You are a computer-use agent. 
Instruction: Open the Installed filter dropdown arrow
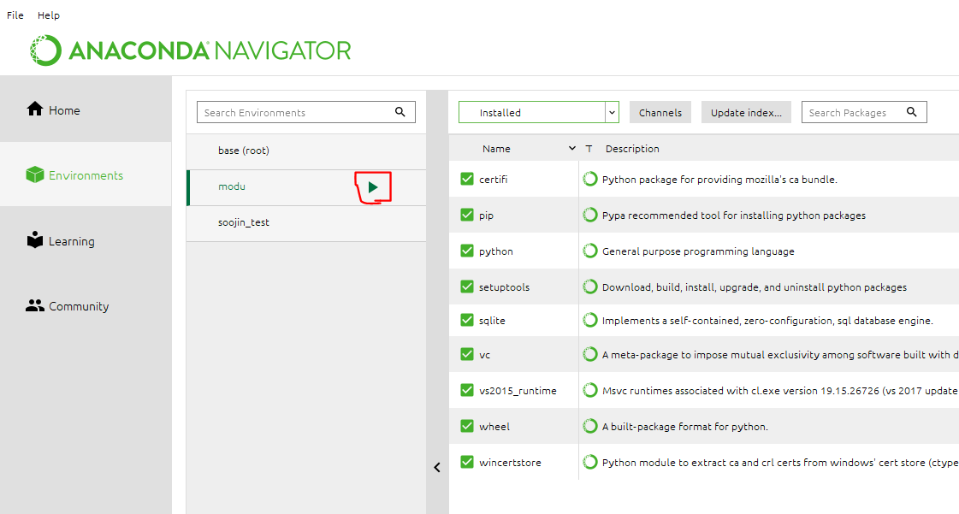click(x=612, y=112)
